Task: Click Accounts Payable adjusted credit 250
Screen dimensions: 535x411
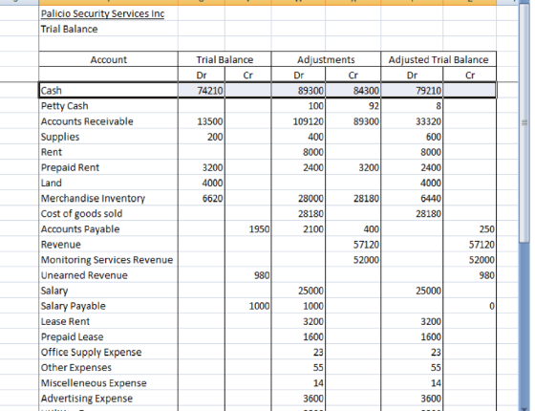Action: 470,229
